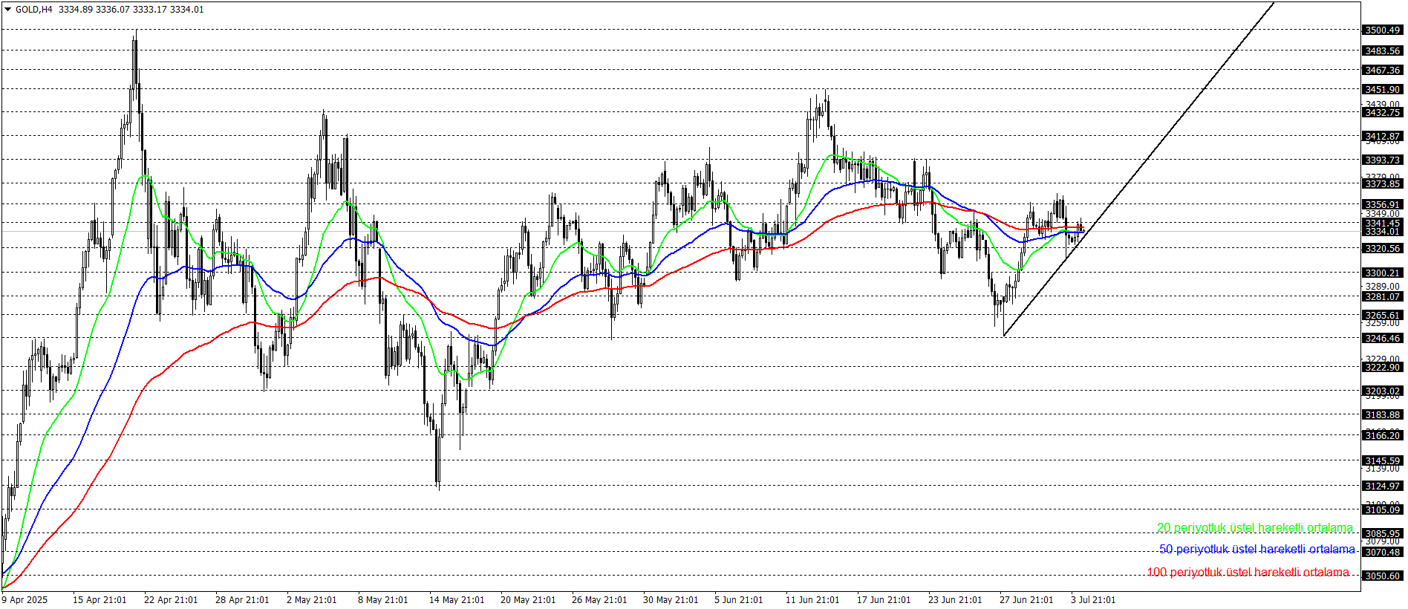Click the 3 Jul 21:01 time label
The height and width of the screenshot is (609, 1408).
click(x=1093, y=600)
